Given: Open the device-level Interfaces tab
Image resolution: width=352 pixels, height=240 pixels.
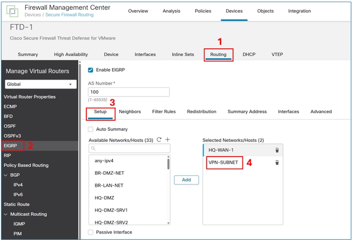Looking at the screenshot, I should (x=145, y=54).
